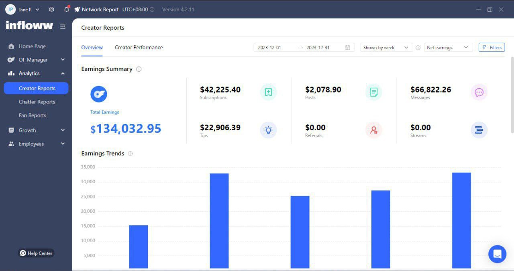Open the chat support bubble icon

(497, 254)
